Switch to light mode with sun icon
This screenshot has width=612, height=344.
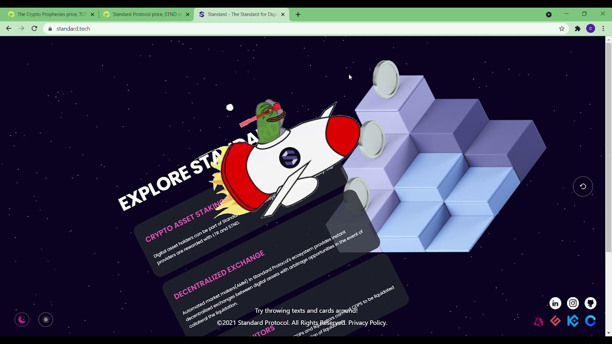46,320
